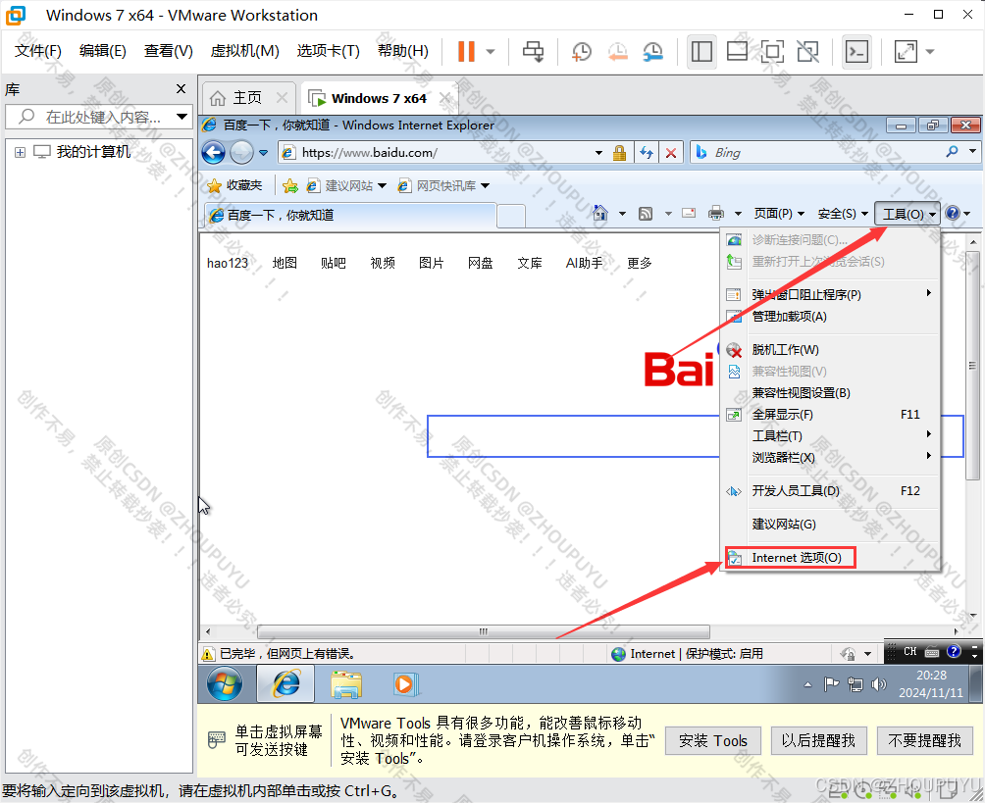Open hao123 link on Baidu
Image resolution: width=985 pixels, height=803 pixels.
[x=228, y=263]
